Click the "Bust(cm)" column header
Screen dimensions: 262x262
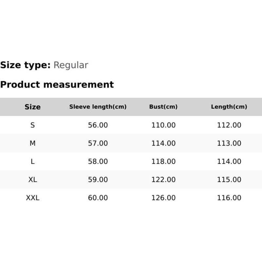[163, 107]
